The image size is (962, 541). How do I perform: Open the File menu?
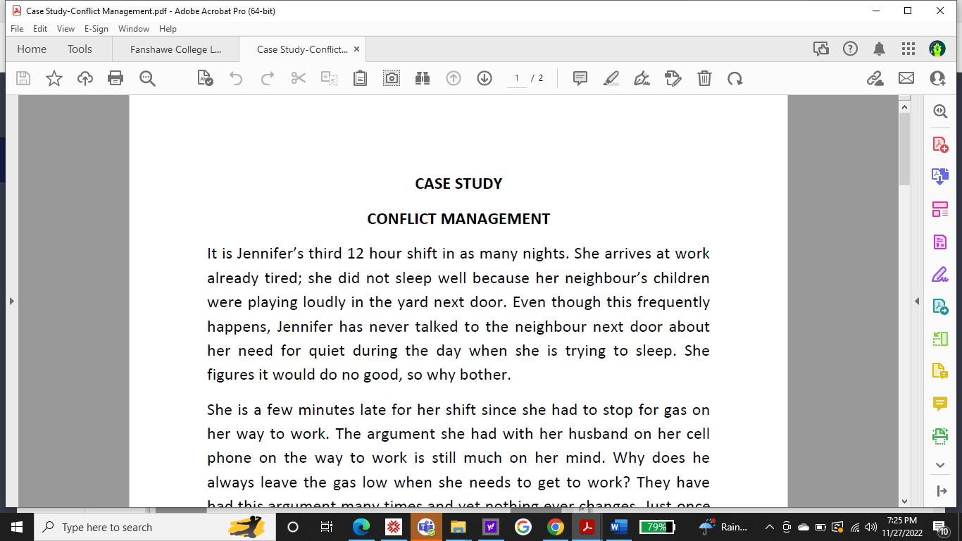(x=17, y=29)
